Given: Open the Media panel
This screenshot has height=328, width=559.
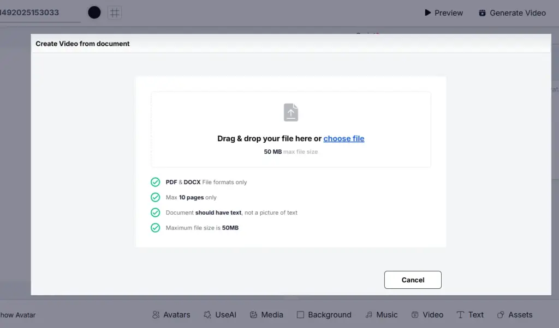Looking at the screenshot, I should click(266, 314).
